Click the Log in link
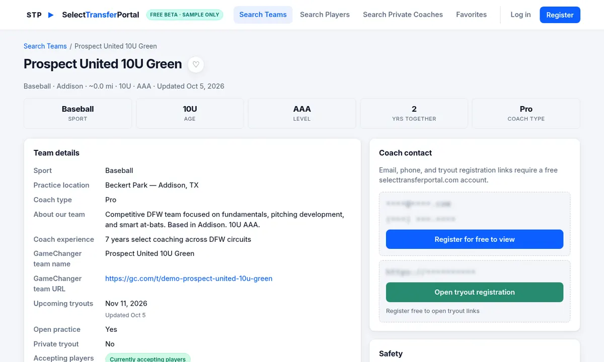Screen dimensions: 604x362 [520, 15]
